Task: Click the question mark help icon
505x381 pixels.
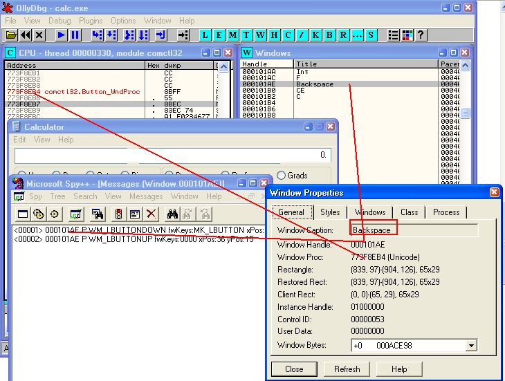Action: [421, 35]
